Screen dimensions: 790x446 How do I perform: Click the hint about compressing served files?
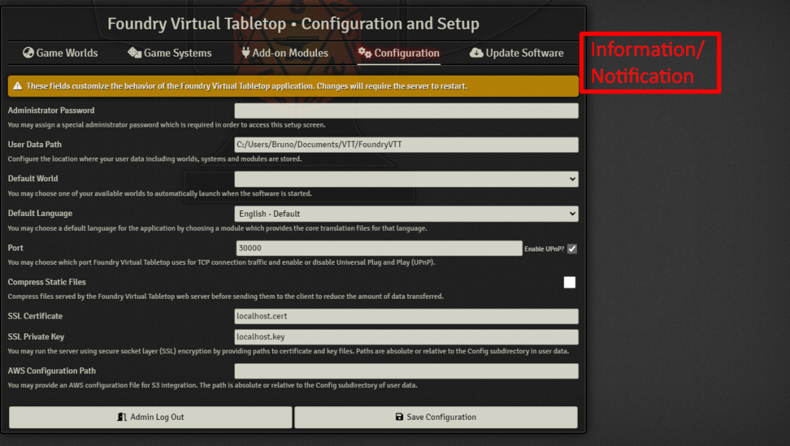pos(226,297)
